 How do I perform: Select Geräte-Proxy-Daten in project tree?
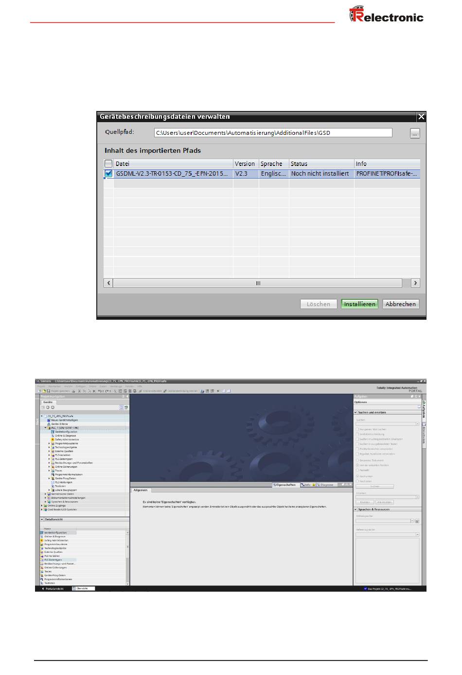65,478
